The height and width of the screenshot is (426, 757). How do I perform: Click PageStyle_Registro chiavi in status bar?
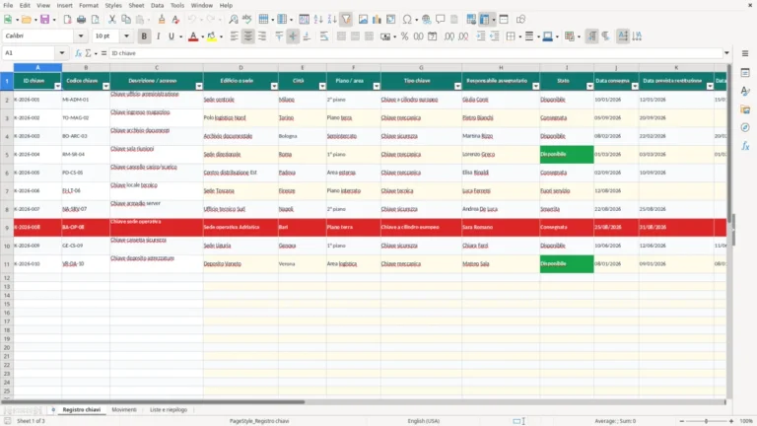[x=259, y=421]
